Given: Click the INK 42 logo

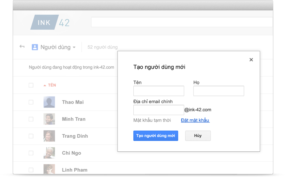Looking at the screenshot, I should click(x=50, y=22).
